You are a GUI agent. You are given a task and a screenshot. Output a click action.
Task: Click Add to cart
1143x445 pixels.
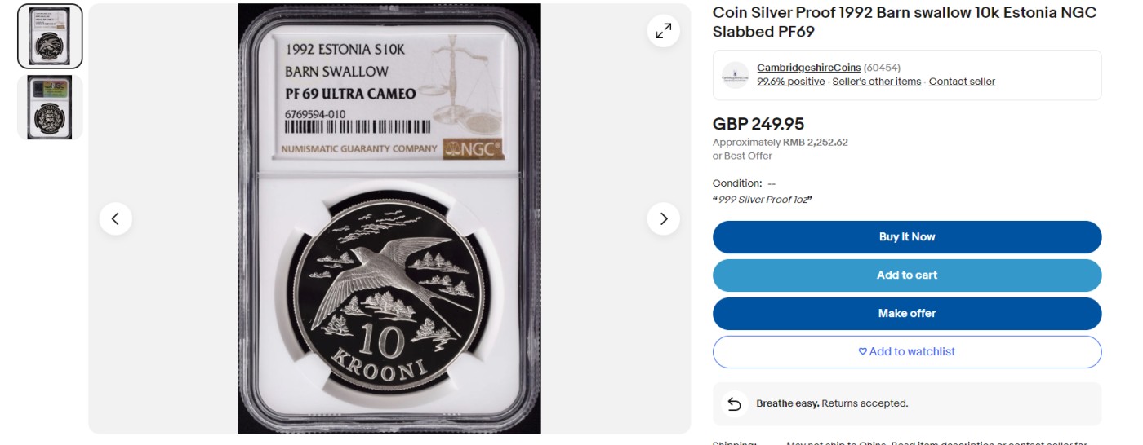point(907,275)
